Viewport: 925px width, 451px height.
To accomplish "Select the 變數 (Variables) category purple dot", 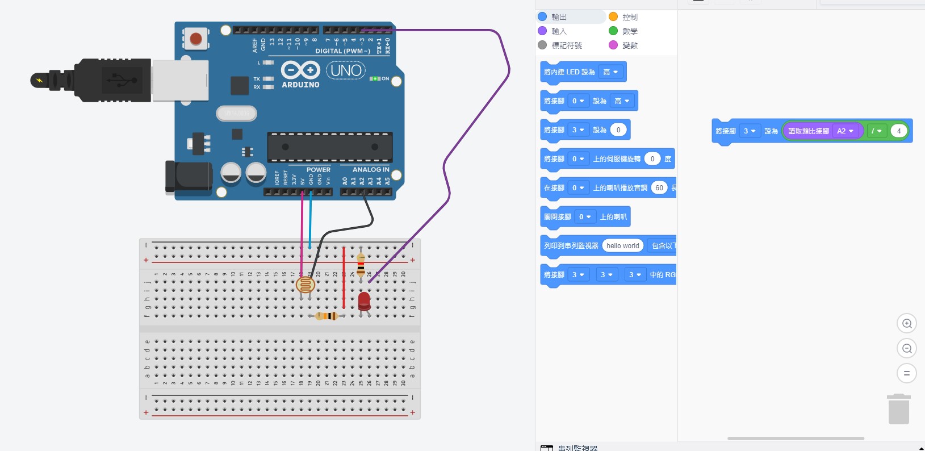I will coord(613,45).
